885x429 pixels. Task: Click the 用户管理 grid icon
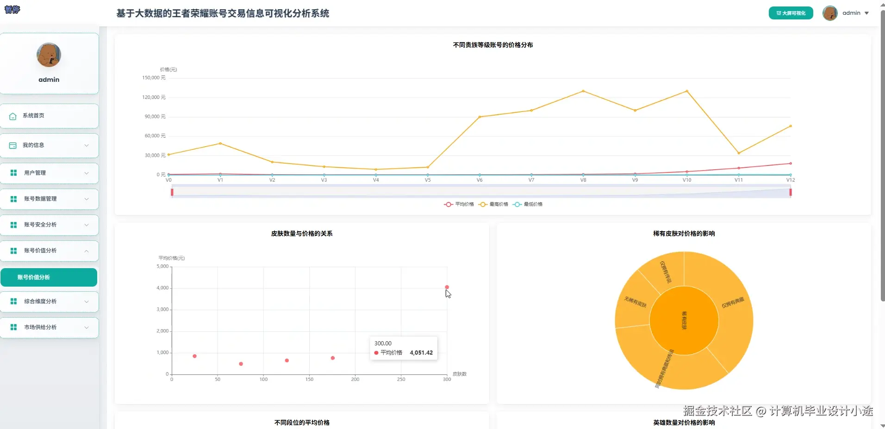click(13, 173)
